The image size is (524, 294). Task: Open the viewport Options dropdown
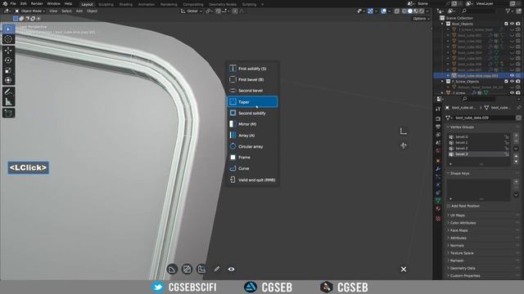tap(421, 19)
